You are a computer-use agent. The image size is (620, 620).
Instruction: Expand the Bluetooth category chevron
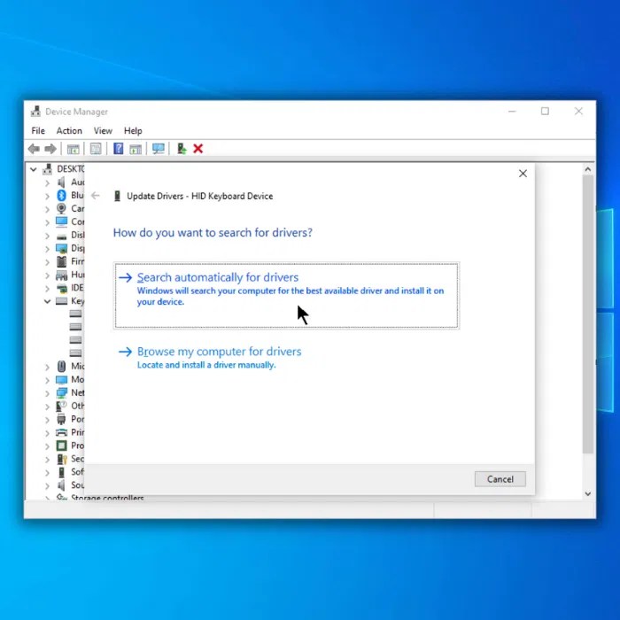coord(47,196)
